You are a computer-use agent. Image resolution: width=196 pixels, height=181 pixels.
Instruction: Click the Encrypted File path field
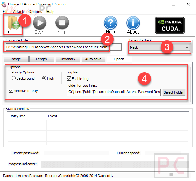(64, 47)
